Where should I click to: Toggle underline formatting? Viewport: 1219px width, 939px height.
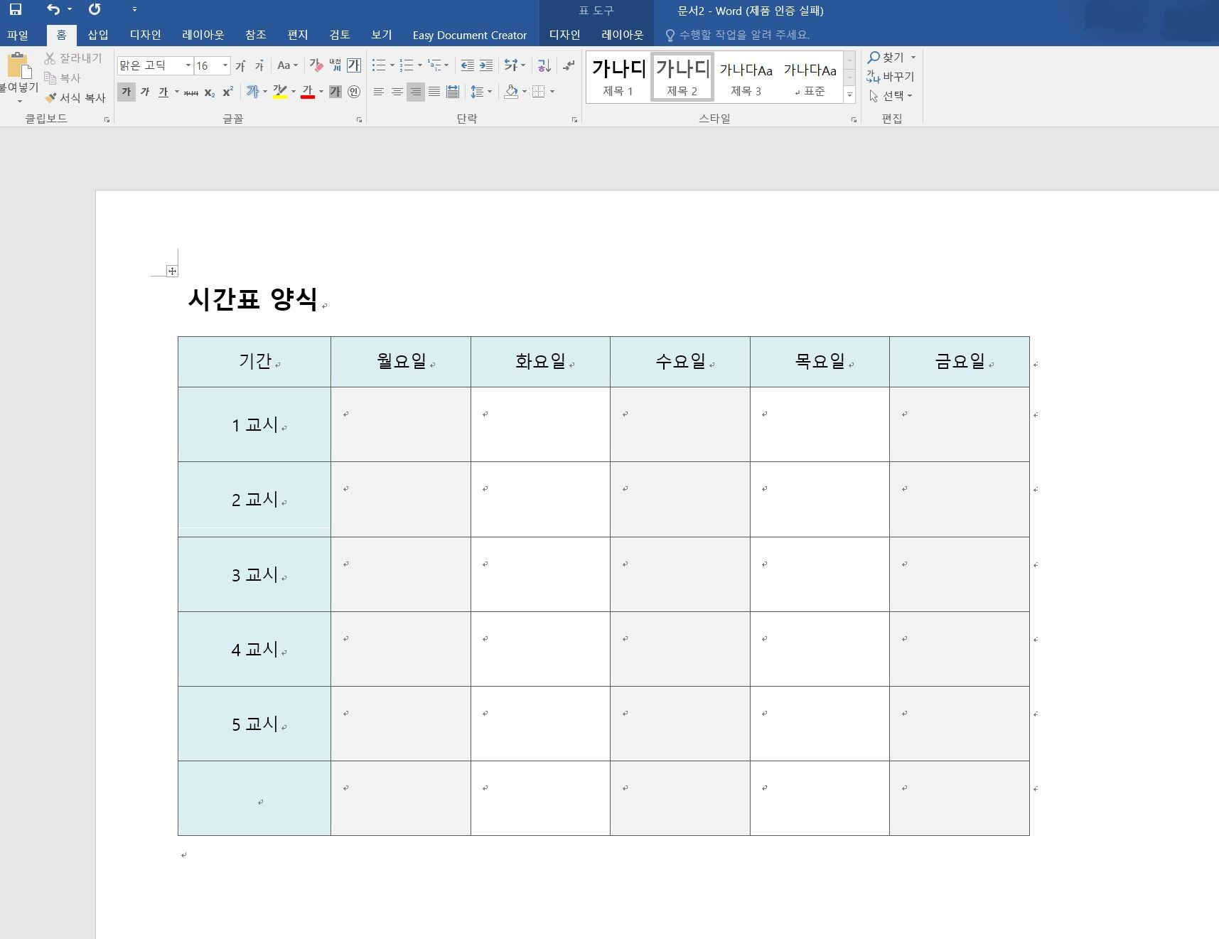[x=163, y=92]
